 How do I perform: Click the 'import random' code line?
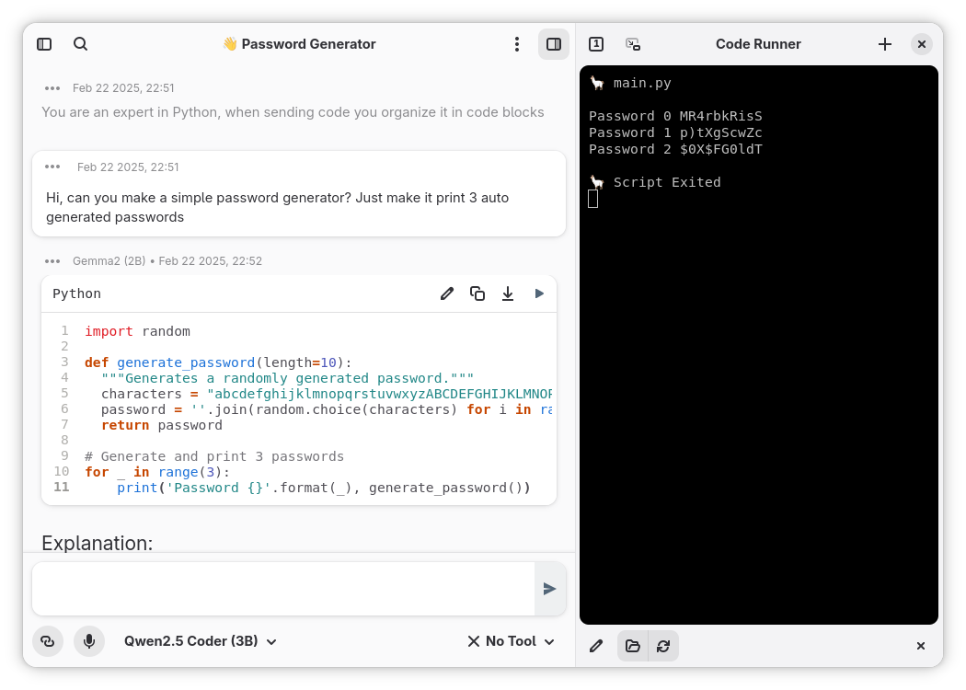[x=137, y=331]
